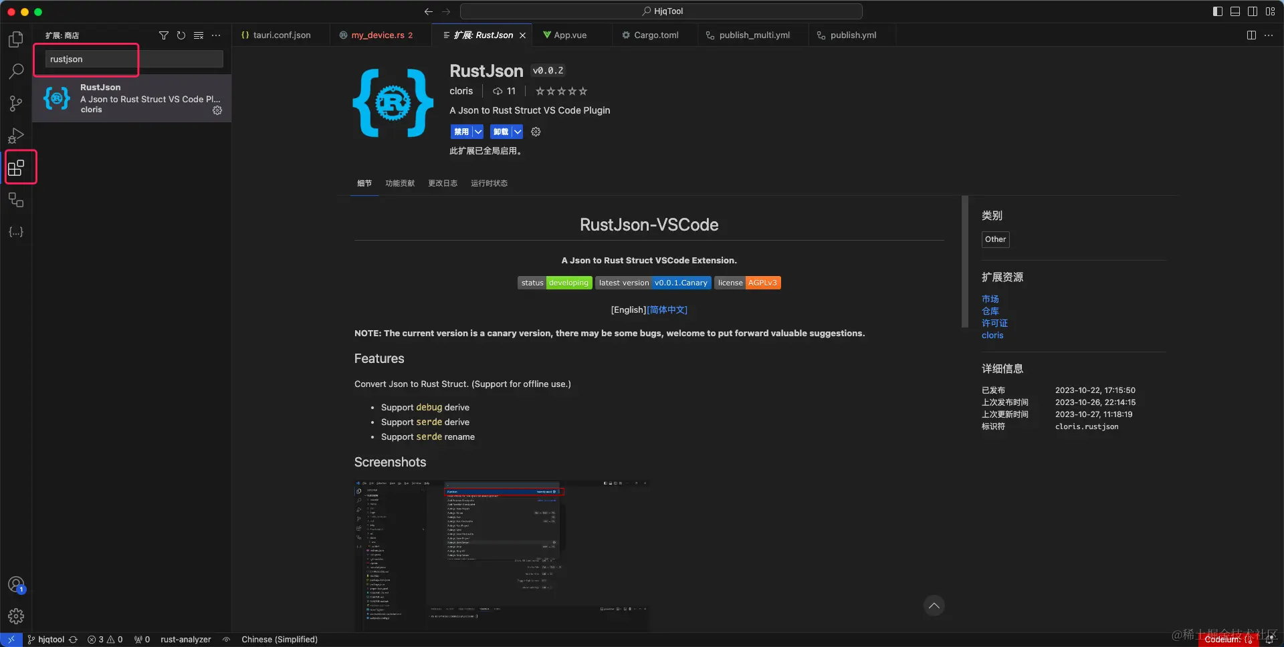Open the 许可证 license link
Screen dimensions: 1284x647
(994, 323)
